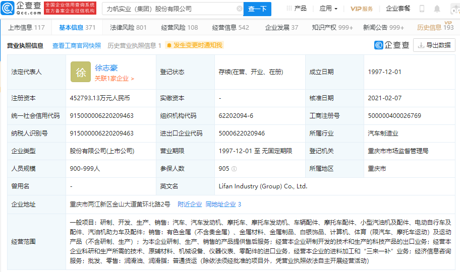Screen dimensions: 460x272
Task: Open 查看工商官网快照 link
Action: [x=77, y=45]
